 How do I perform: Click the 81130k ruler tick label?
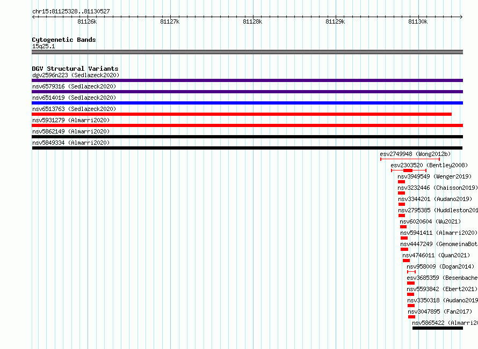click(418, 21)
